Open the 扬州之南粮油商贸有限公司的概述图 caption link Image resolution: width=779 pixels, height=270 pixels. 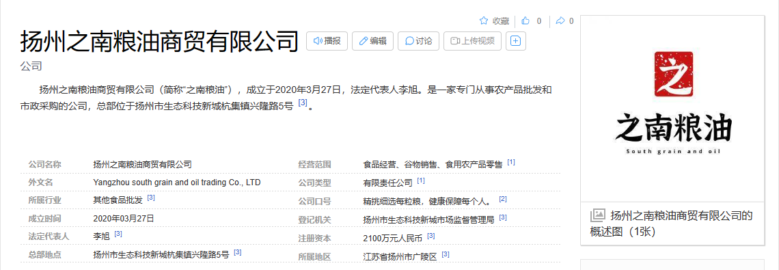(x=671, y=224)
